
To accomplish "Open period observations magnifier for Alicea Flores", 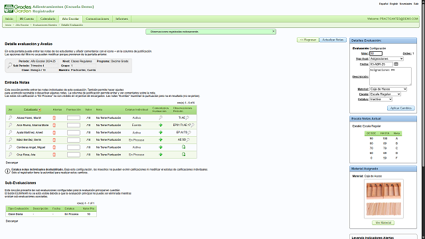I will click(x=187, y=118).
